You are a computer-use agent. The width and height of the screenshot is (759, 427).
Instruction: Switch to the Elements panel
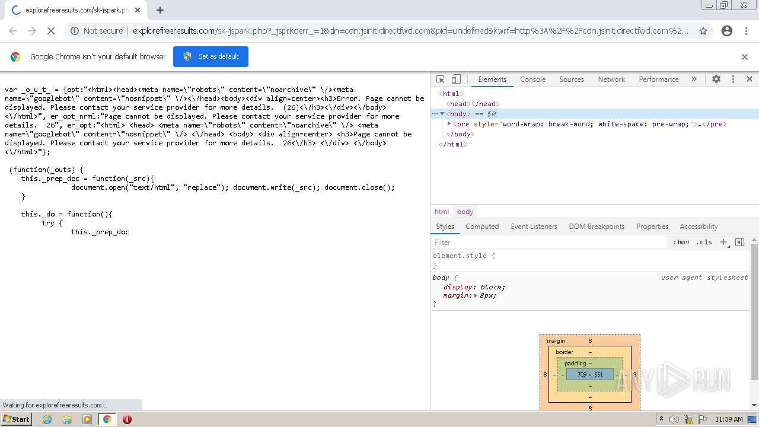[492, 79]
